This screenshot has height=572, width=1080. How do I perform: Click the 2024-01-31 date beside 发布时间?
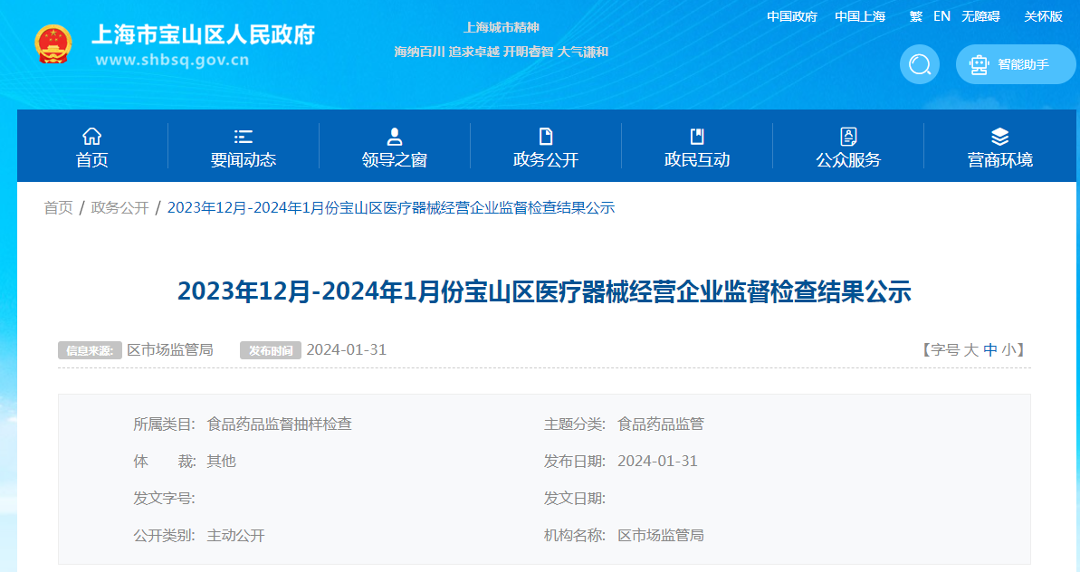tap(347, 349)
